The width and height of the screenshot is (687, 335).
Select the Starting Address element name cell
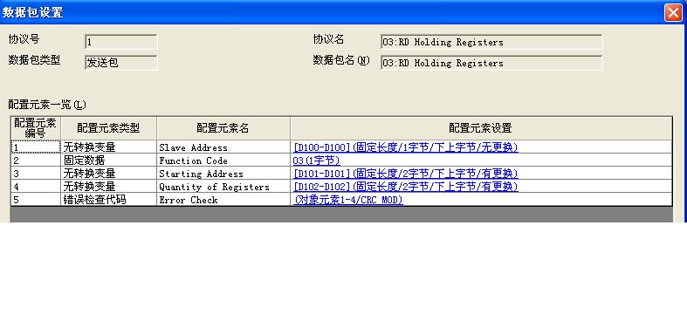point(223,174)
